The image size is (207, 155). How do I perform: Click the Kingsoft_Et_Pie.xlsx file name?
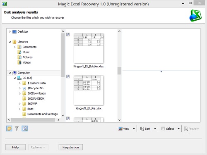(x=89, y=108)
